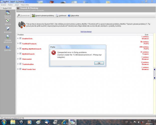Select the MyWay.MyWebSearch problem name
This screenshot has width=156, height=125.
(32, 49)
